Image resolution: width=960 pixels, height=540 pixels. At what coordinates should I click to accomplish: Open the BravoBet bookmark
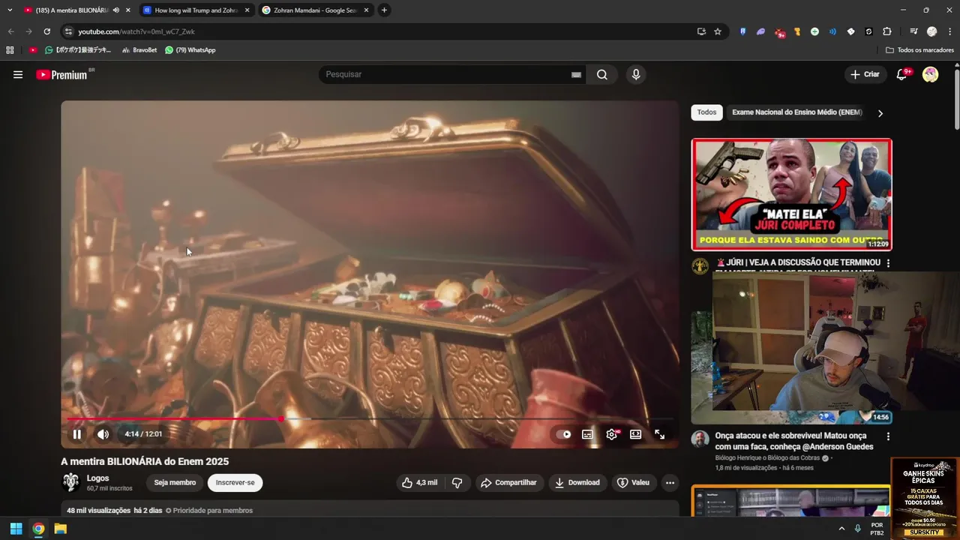[139, 50]
